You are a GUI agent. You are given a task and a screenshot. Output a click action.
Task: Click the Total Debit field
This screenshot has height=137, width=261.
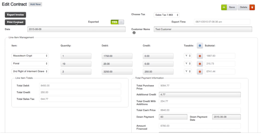[80, 86]
